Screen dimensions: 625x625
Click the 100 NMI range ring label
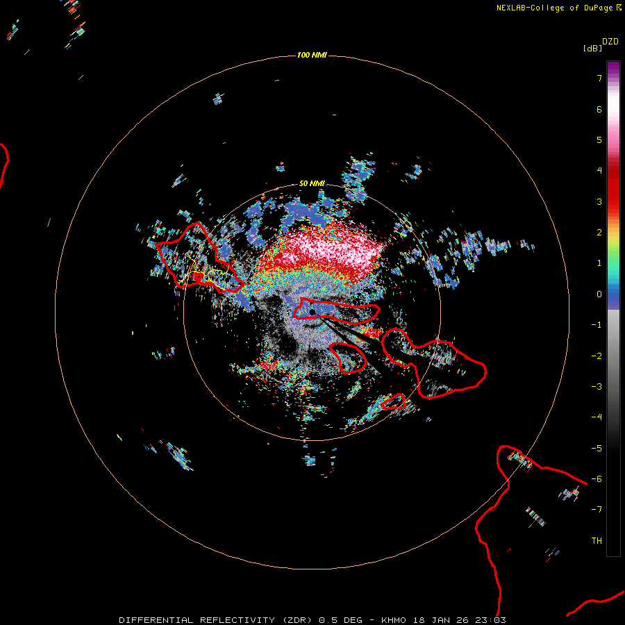[x=312, y=55]
